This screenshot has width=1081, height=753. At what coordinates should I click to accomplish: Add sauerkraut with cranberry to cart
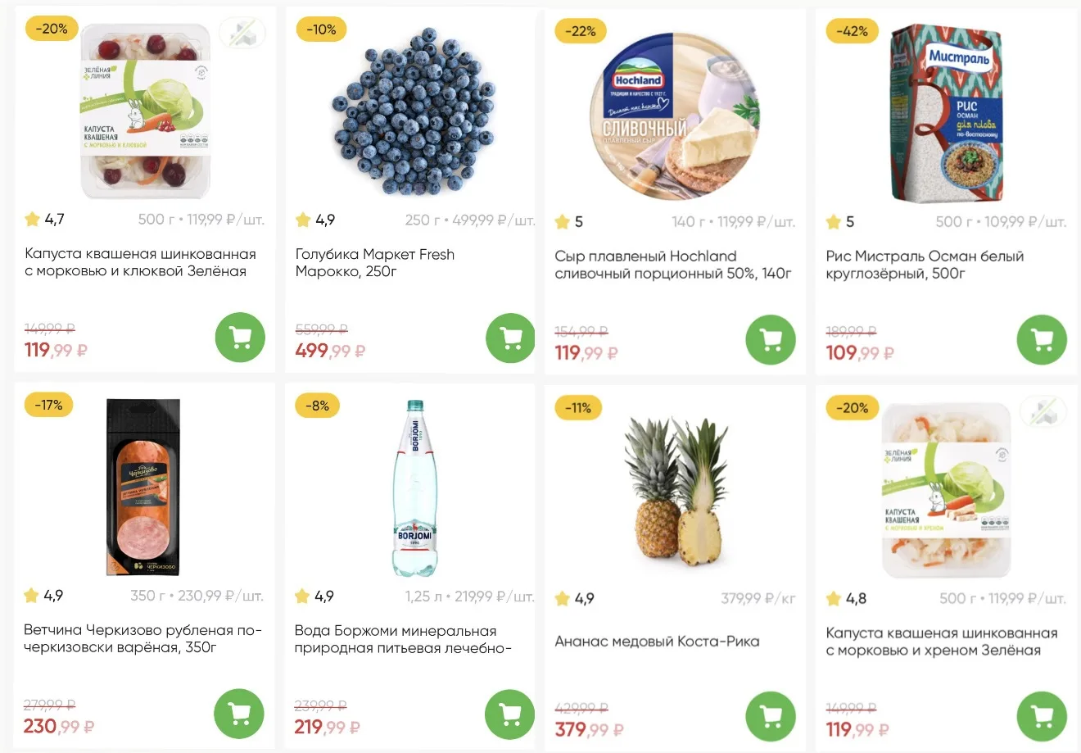240,337
